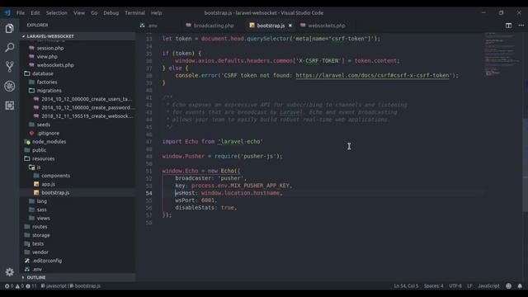This screenshot has width=528, height=297.
Task: Open 2018_12_11 create_websockets migration file
Action: (x=87, y=116)
